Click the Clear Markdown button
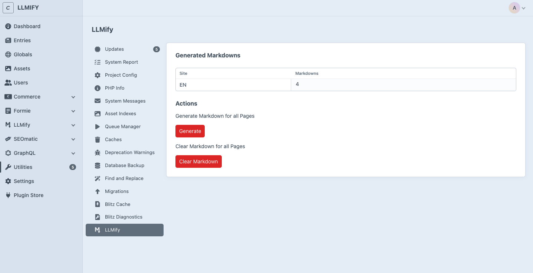 pos(198,162)
